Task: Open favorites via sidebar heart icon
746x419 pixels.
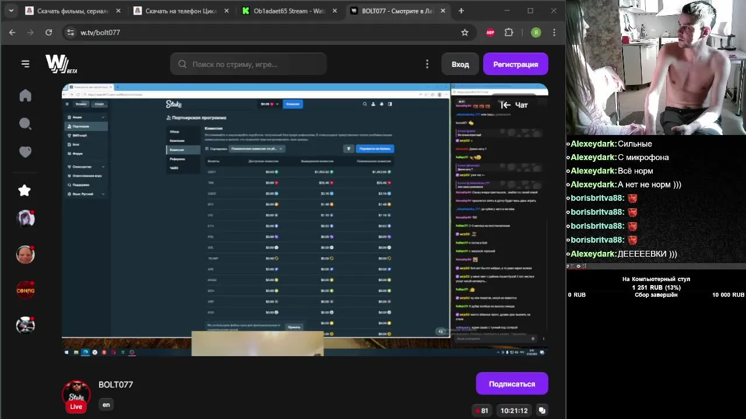Action: (x=25, y=152)
